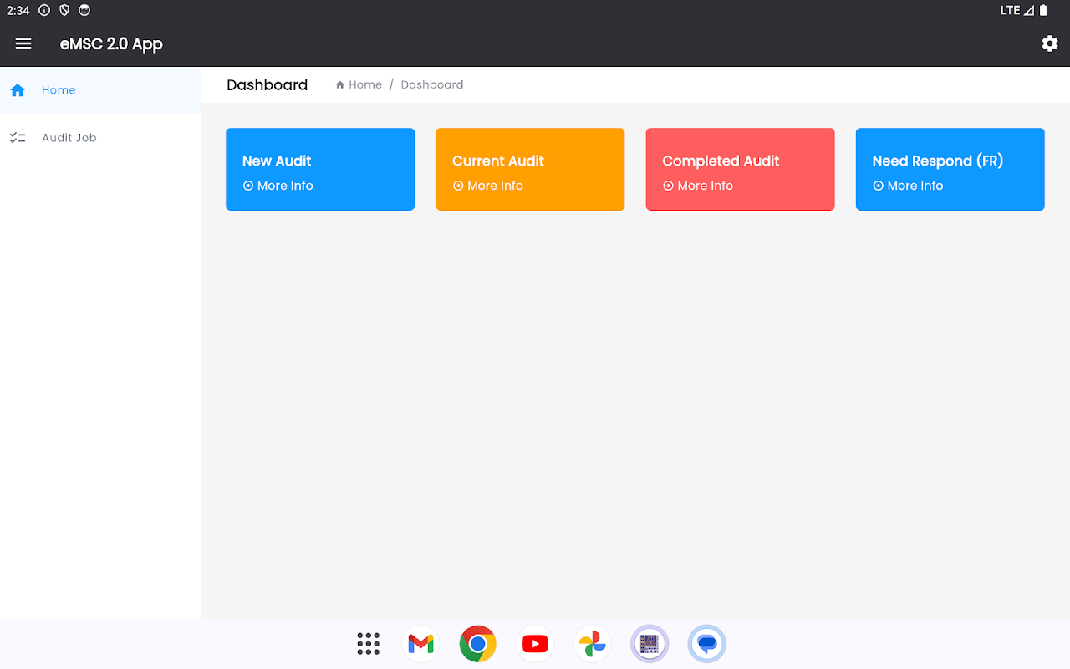Viewport: 1070px width, 669px height.
Task: Launch Chrome from the taskbar
Action: point(477,644)
